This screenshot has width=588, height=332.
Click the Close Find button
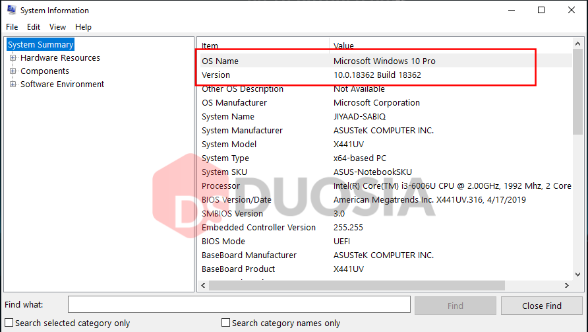pos(541,306)
